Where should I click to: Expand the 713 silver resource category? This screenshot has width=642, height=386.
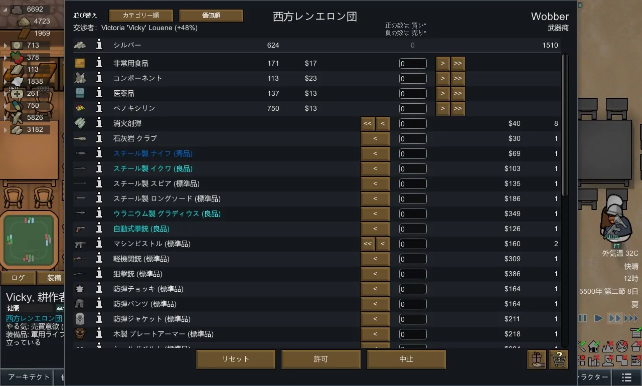(6, 46)
